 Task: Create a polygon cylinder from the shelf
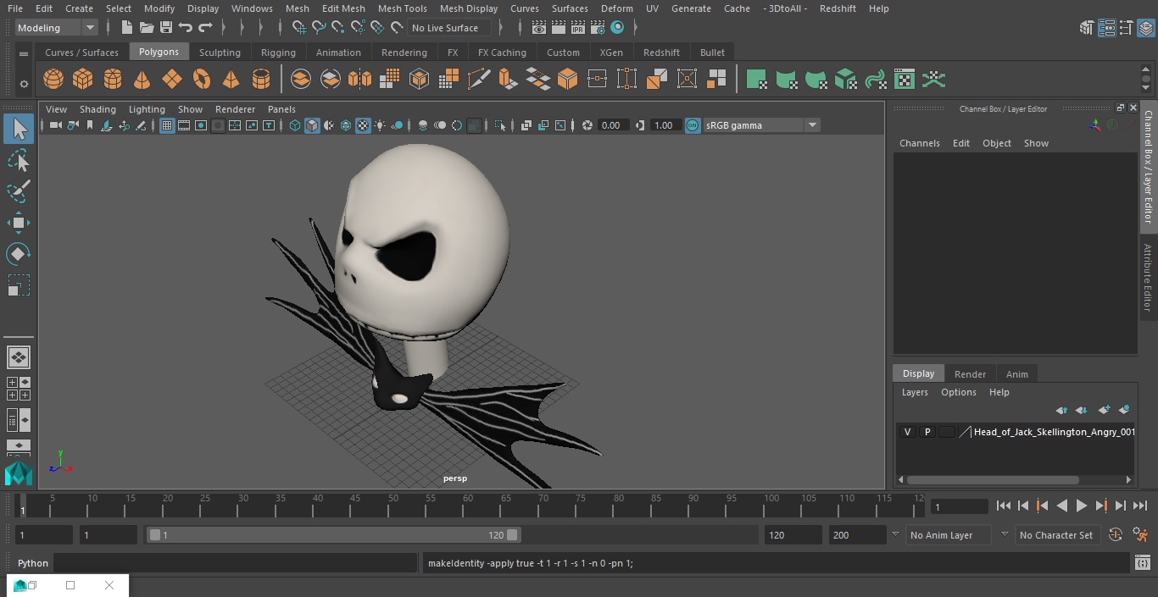click(x=113, y=80)
